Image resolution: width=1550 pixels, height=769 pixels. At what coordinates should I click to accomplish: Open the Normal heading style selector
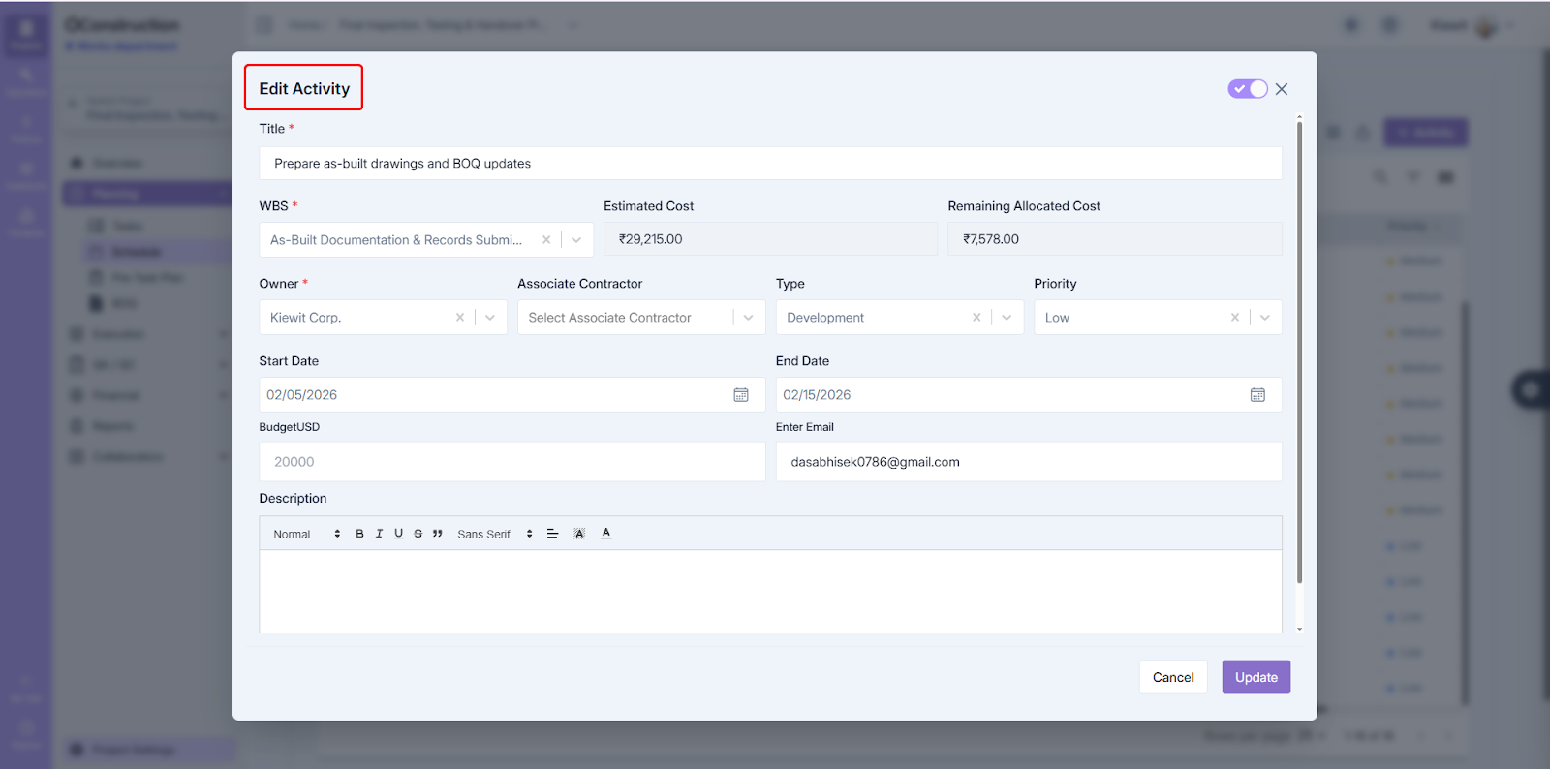[306, 534]
